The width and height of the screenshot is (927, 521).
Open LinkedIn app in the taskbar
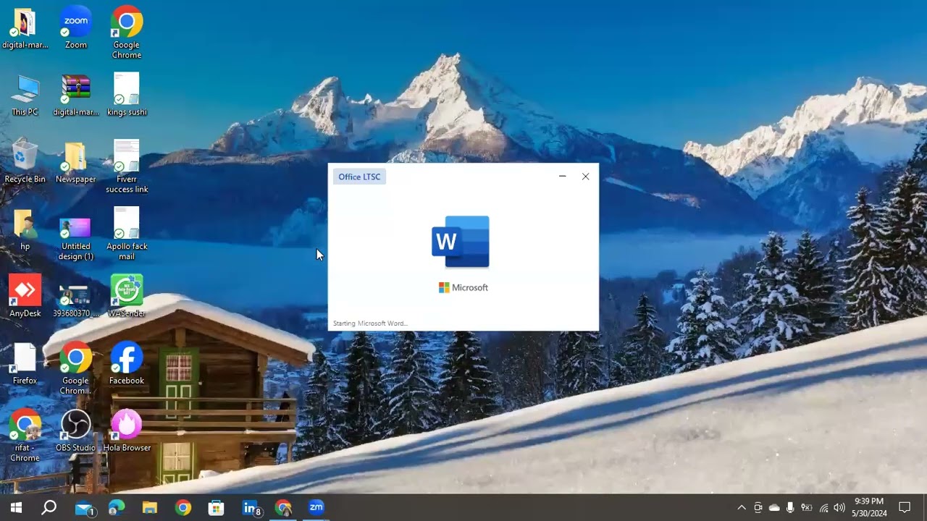click(251, 508)
